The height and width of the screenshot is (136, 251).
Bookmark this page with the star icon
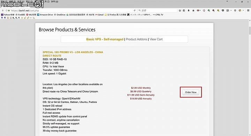click(x=180, y=10)
